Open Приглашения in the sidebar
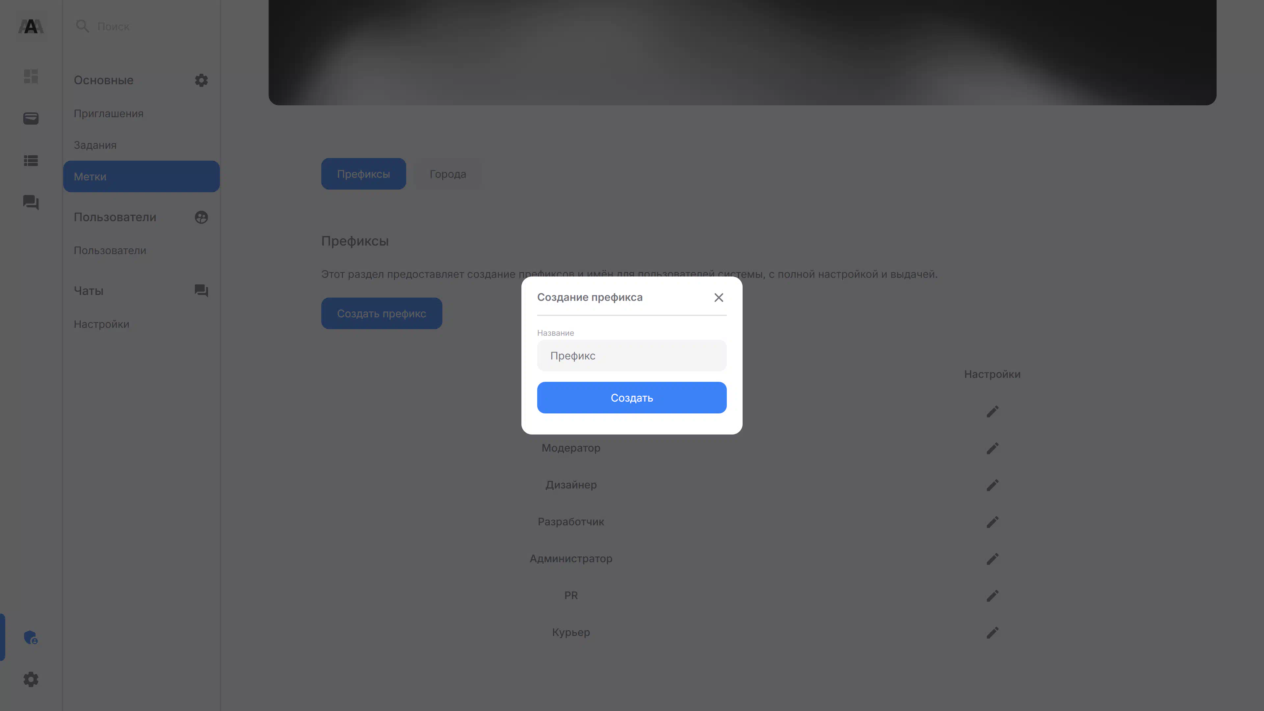The height and width of the screenshot is (711, 1264). coord(108,113)
